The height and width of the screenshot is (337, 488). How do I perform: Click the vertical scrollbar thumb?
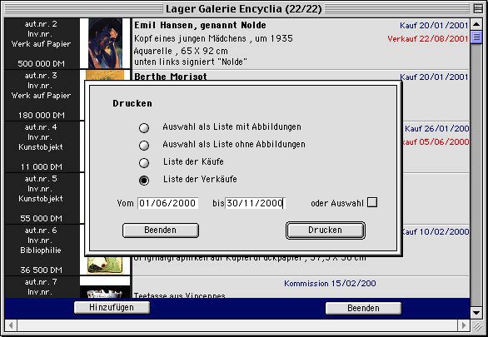tap(476, 37)
